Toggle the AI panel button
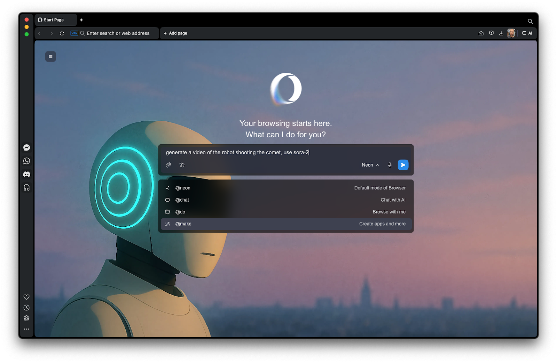The height and width of the screenshot is (363, 557). tap(527, 33)
